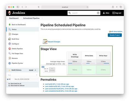The image size is (130, 102).
Task: Click the green Back to Dashboard arrow icon
Action: (x=10, y=24)
